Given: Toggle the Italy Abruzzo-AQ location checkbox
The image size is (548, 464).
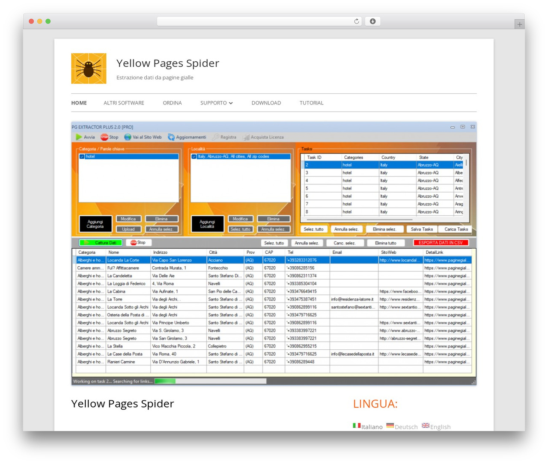Looking at the screenshot, I should [x=194, y=157].
